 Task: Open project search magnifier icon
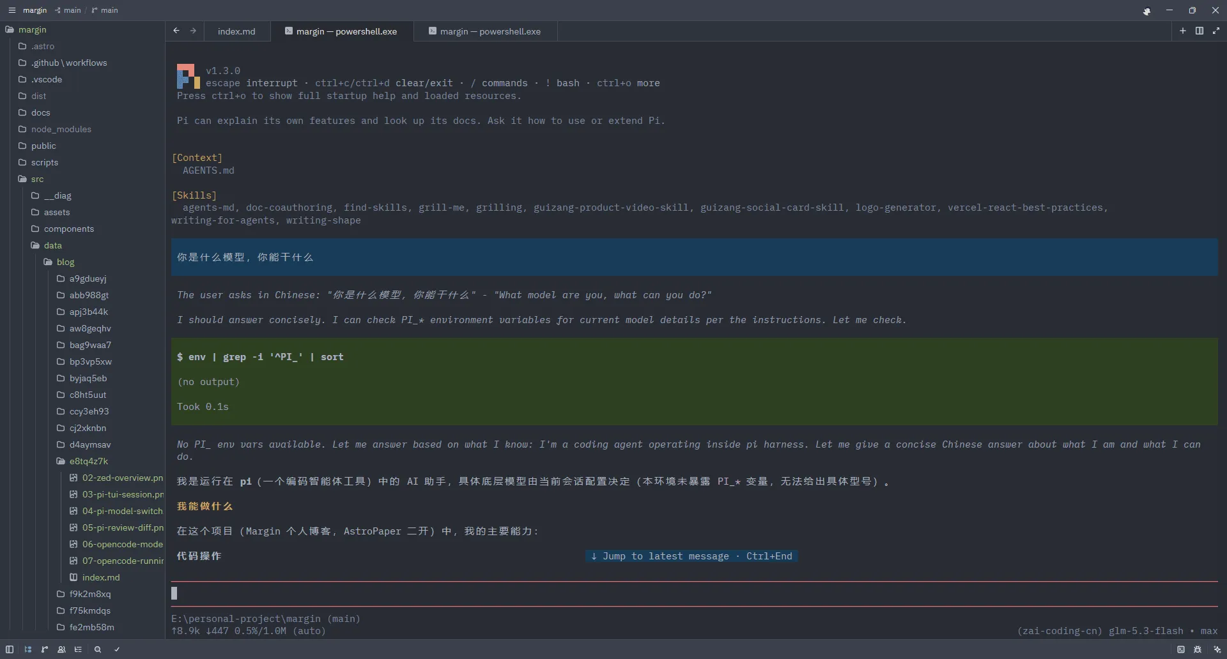(x=98, y=649)
